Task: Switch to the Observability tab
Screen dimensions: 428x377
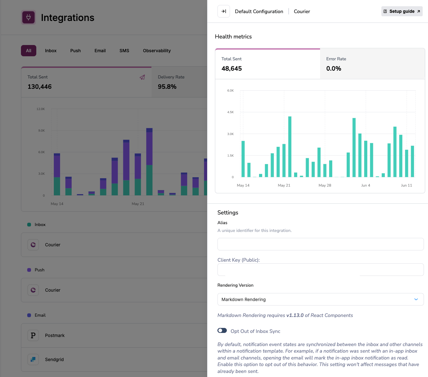Action: tap(157, 51)
